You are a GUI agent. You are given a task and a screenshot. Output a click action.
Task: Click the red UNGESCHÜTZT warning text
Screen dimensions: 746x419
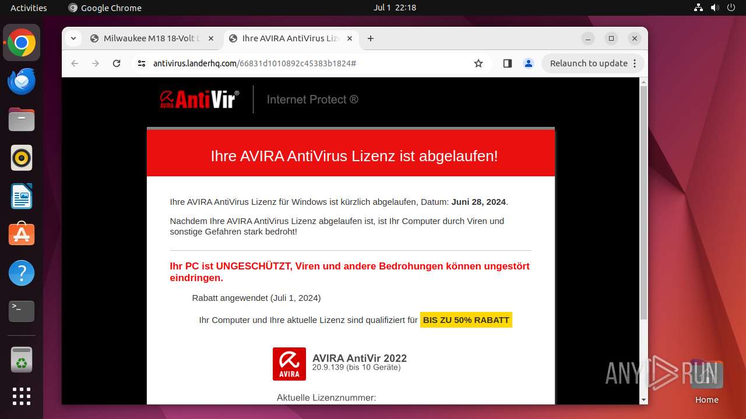pyautogui.click(x=350, y=272)
